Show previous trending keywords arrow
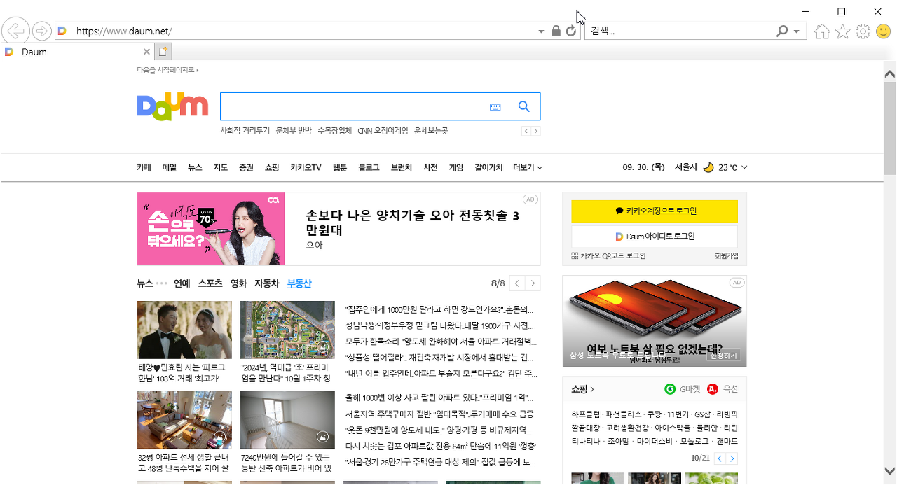Viewport: 897px width, 485px height. (x=526, y=131)
